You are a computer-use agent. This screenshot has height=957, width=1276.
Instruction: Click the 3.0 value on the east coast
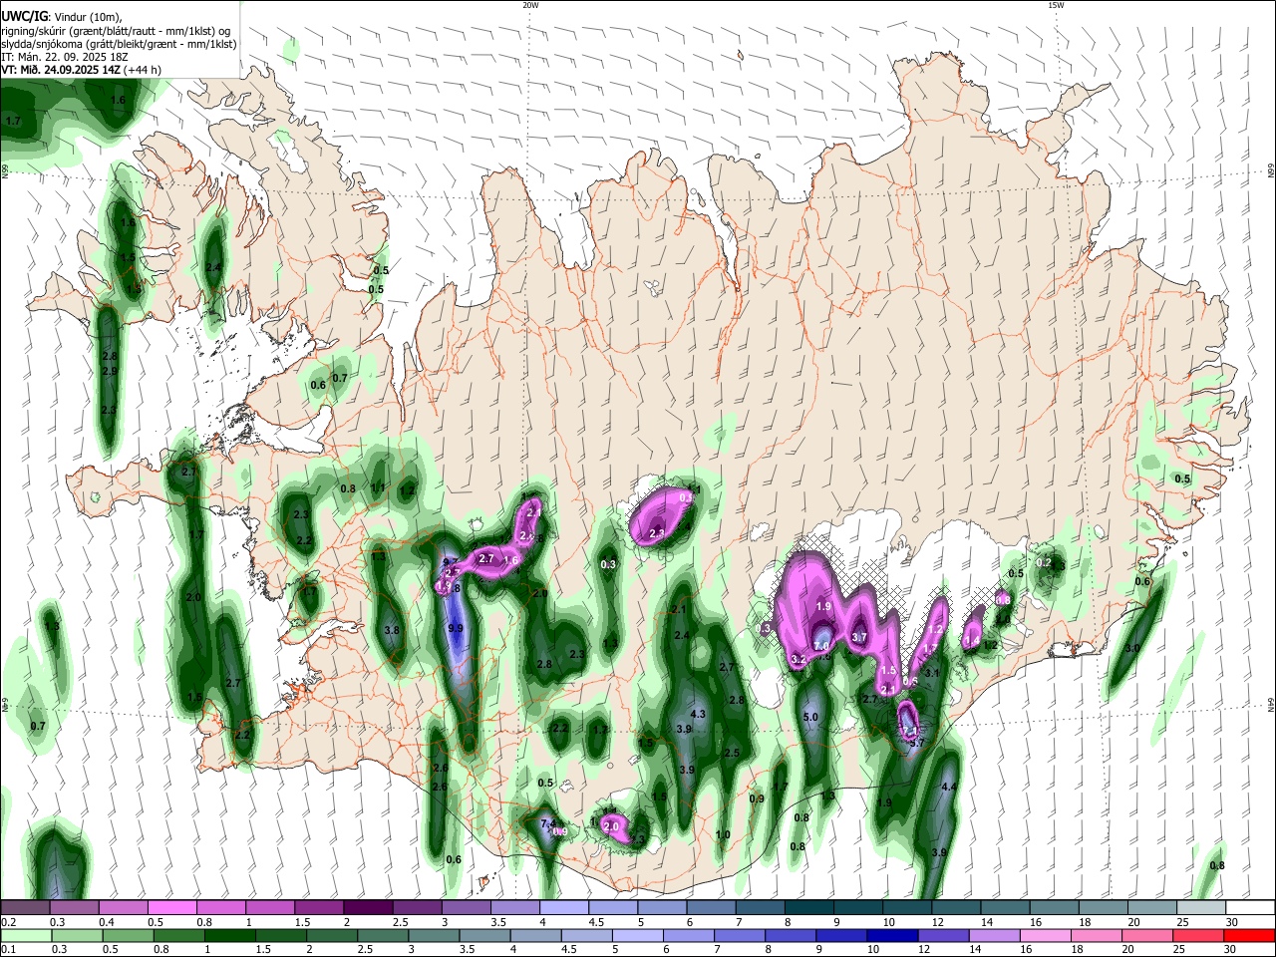[1132, 648]
